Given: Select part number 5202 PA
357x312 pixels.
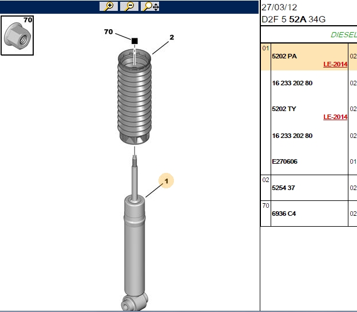Looking at the screenshot, I should [x=284, y=56].
